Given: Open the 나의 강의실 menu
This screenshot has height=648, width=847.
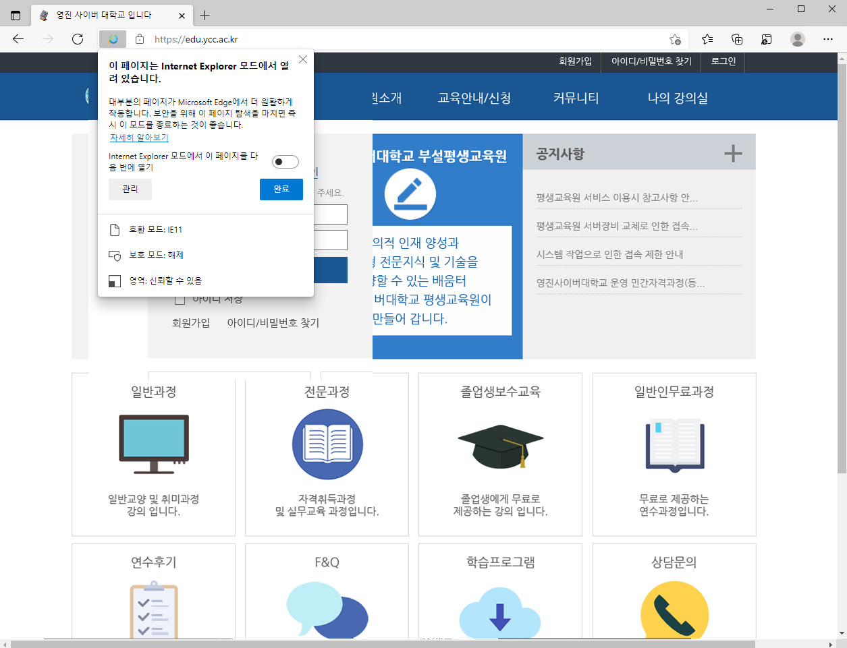Looking at the screenshot, I should tap(678, 98).
